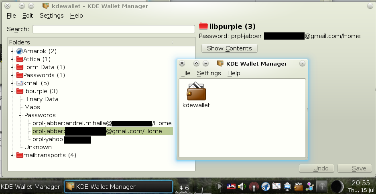Focus the Search input field
The image size is (376, 194).
(x=114, y=29)
